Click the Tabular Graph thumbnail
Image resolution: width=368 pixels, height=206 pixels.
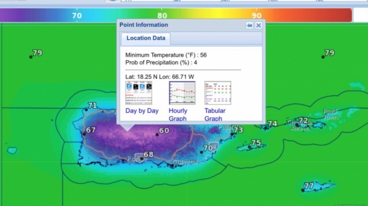[x=218, y=93]
